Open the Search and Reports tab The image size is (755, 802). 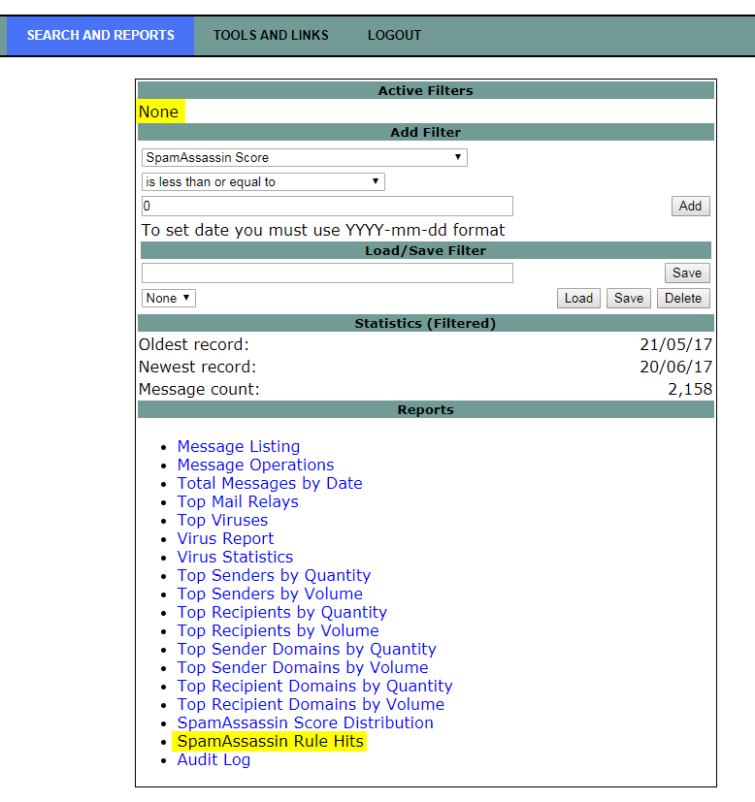coord(100,35)
